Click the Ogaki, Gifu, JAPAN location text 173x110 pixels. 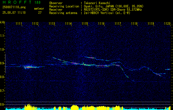pos(114,6)
